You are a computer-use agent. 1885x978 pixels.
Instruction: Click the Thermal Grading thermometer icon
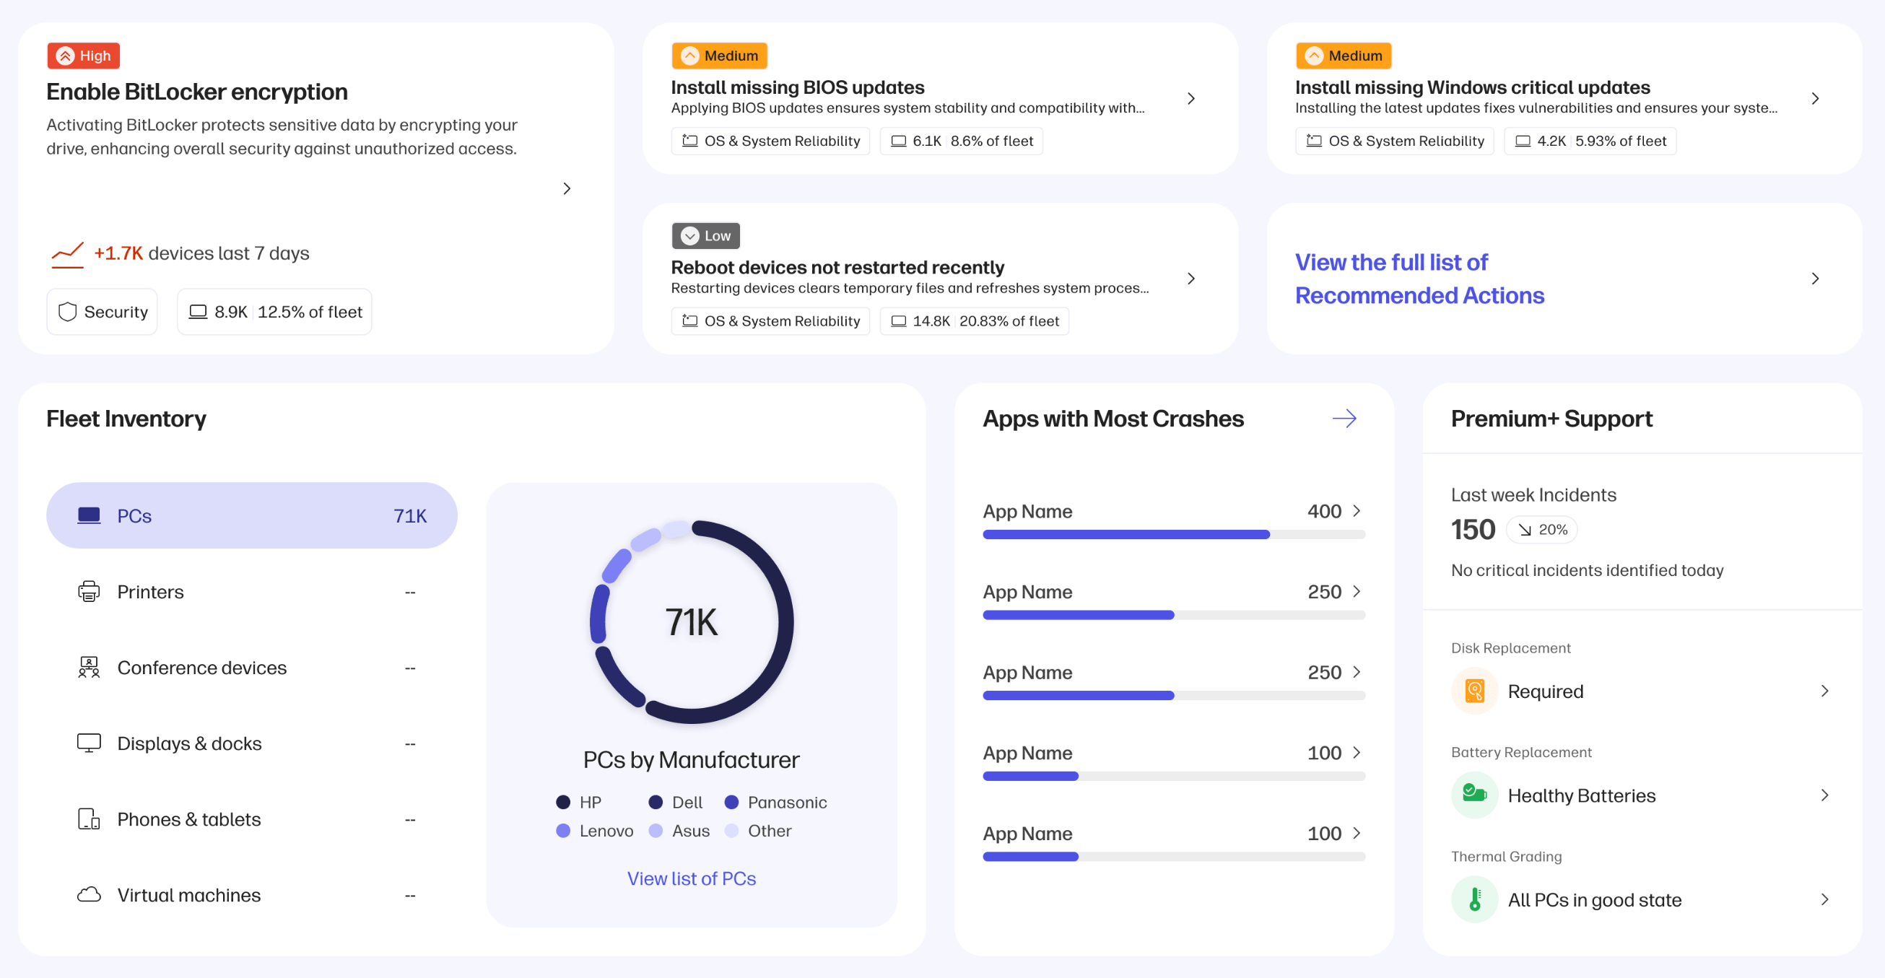click(x=1473, y=899)
